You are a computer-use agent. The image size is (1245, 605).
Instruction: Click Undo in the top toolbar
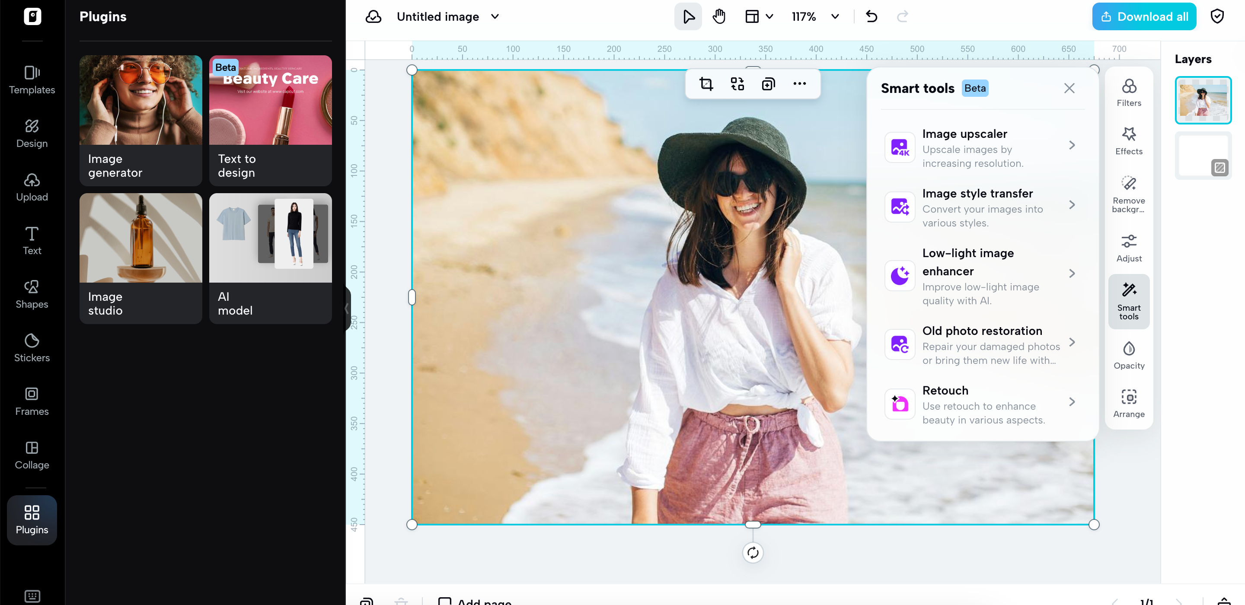pos(871,16)
